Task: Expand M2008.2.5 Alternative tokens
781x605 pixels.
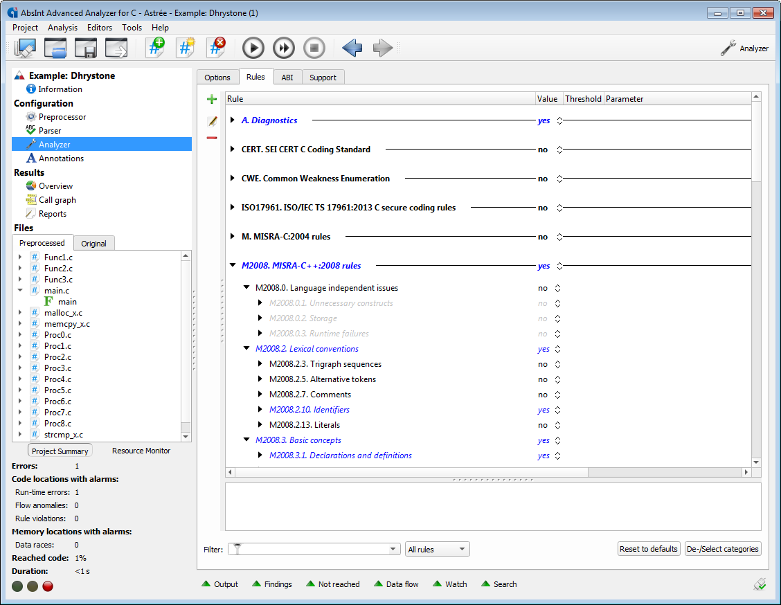Action: click(x=260, y=379)
